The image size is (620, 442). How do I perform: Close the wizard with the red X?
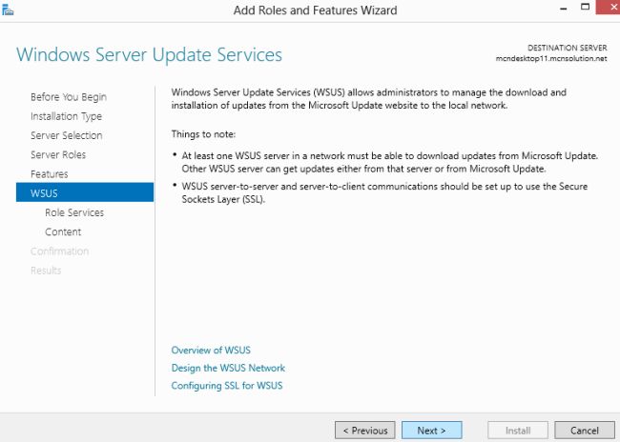(x=610, y=7)
